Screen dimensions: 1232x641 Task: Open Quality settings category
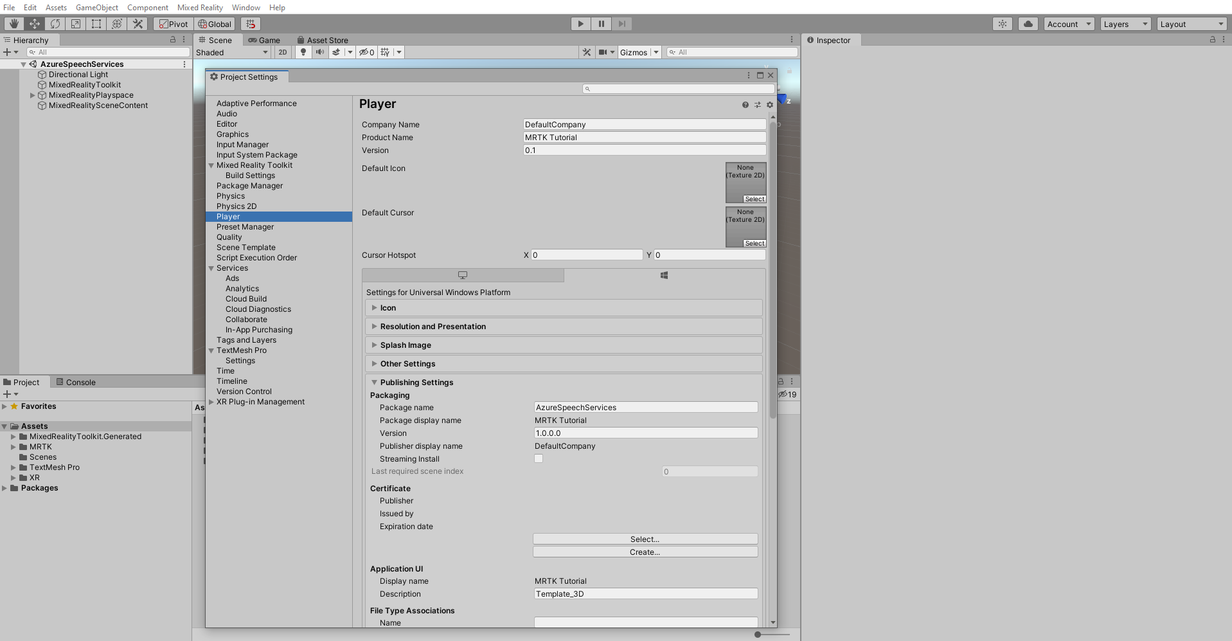[229, 237]
